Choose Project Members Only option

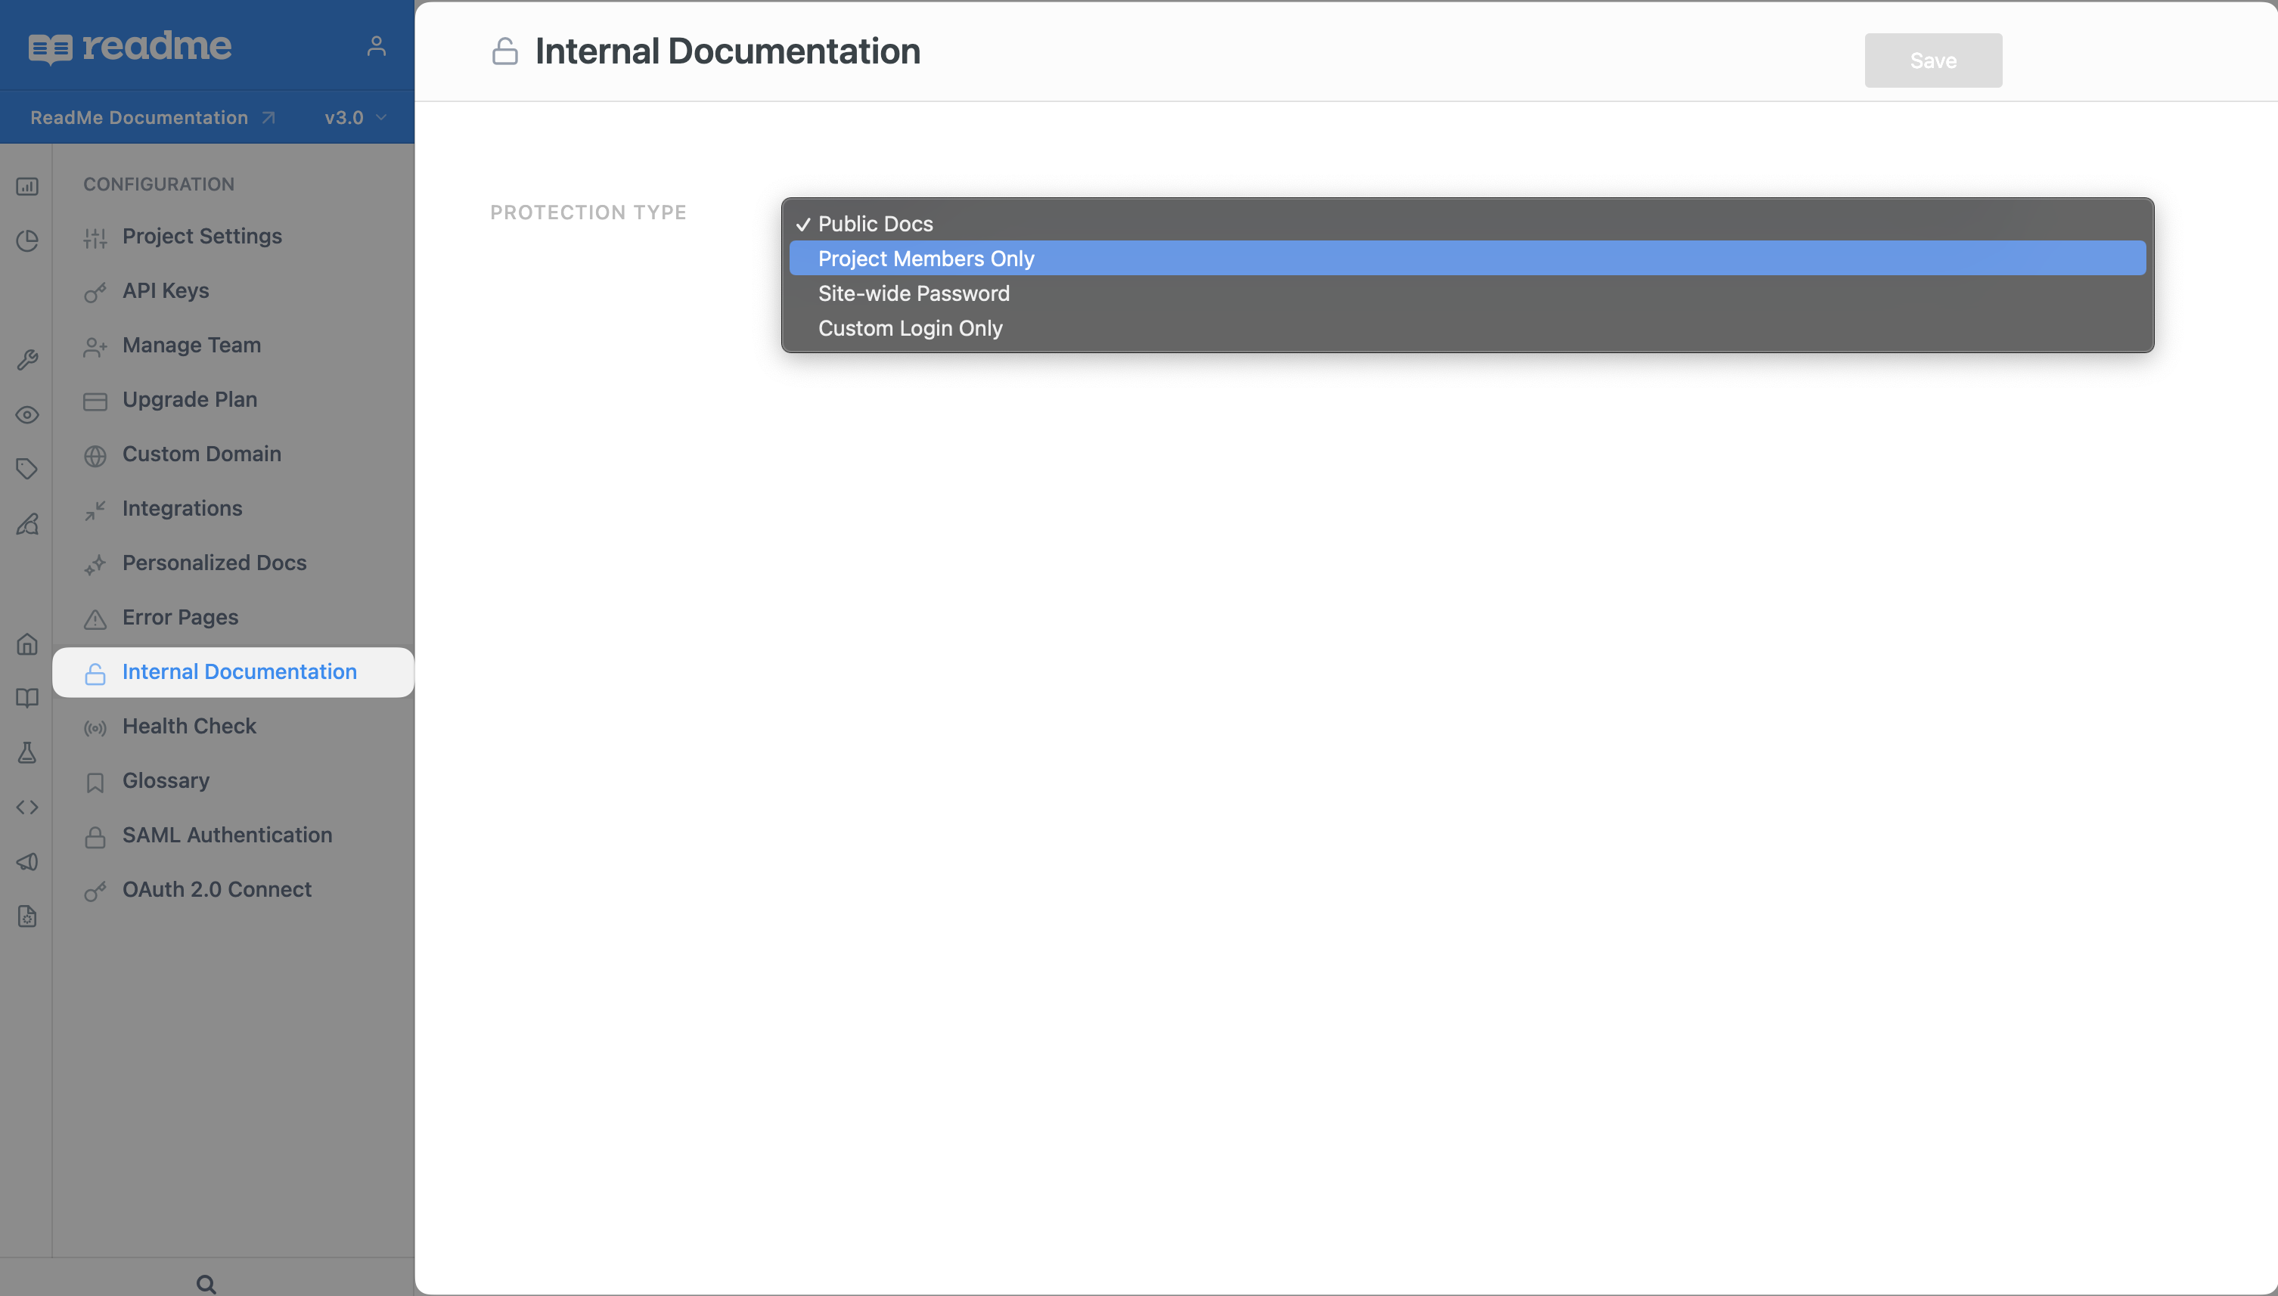pos(926,258)
